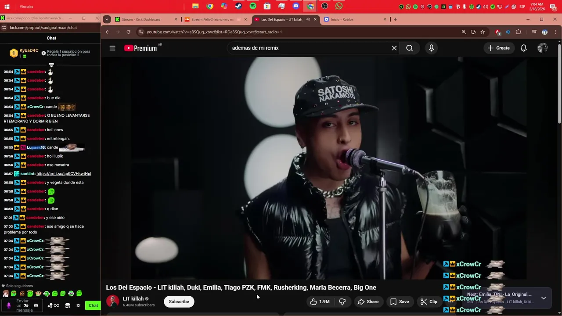Bookmark this page with the star icon
The image size is (562, 316).
[483, 32]
